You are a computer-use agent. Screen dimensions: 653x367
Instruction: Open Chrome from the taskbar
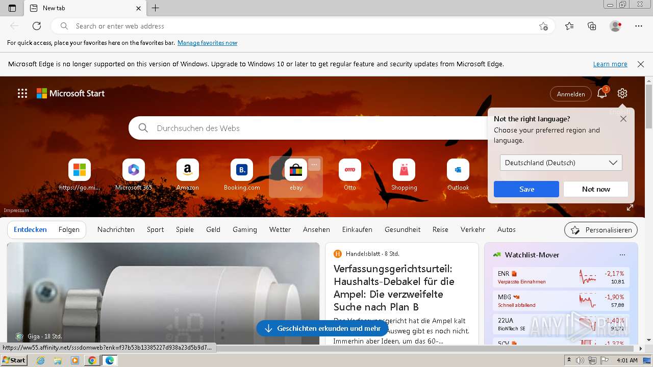click(x=92, y=360)
